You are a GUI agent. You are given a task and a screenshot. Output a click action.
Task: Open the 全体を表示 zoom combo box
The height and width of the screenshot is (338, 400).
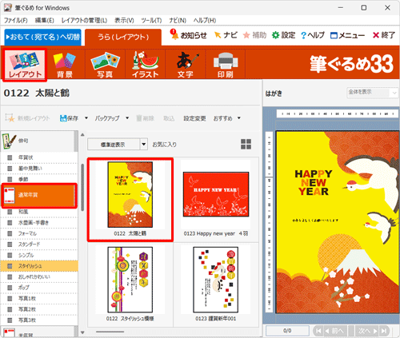pyautogui.click(x=373, y=93)
